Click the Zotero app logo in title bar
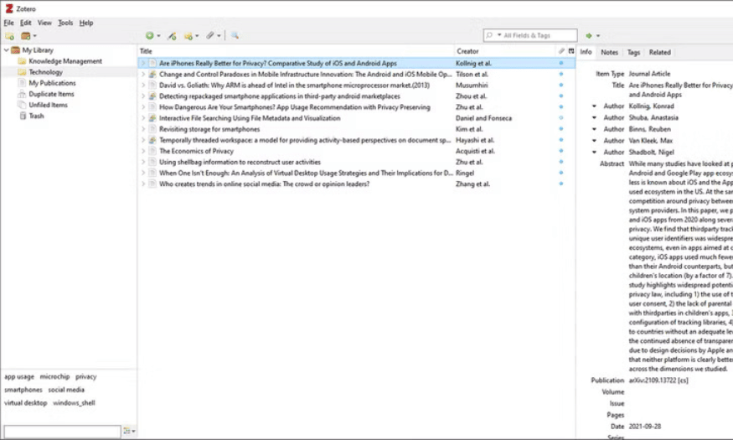 pyautogui.click(x=9, y=8)
